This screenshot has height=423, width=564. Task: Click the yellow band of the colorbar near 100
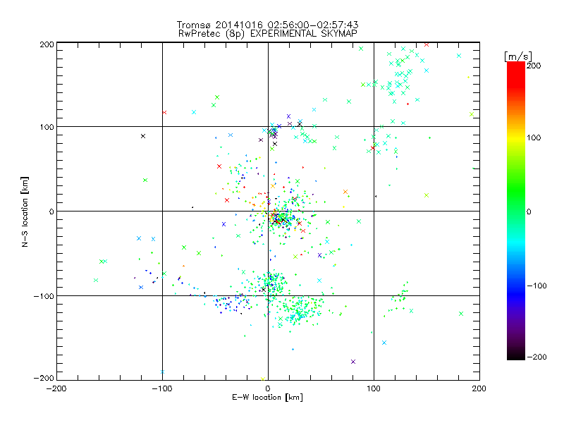[x=516, y=137]
